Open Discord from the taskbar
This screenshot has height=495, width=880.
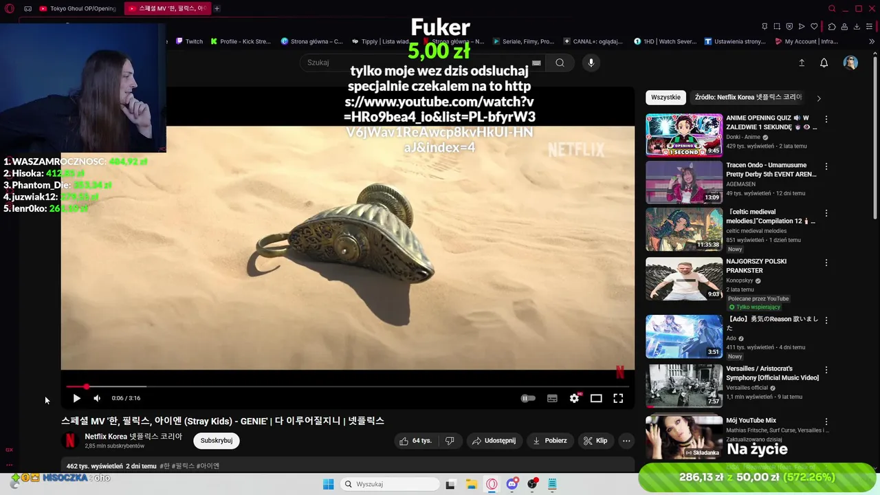512,484
